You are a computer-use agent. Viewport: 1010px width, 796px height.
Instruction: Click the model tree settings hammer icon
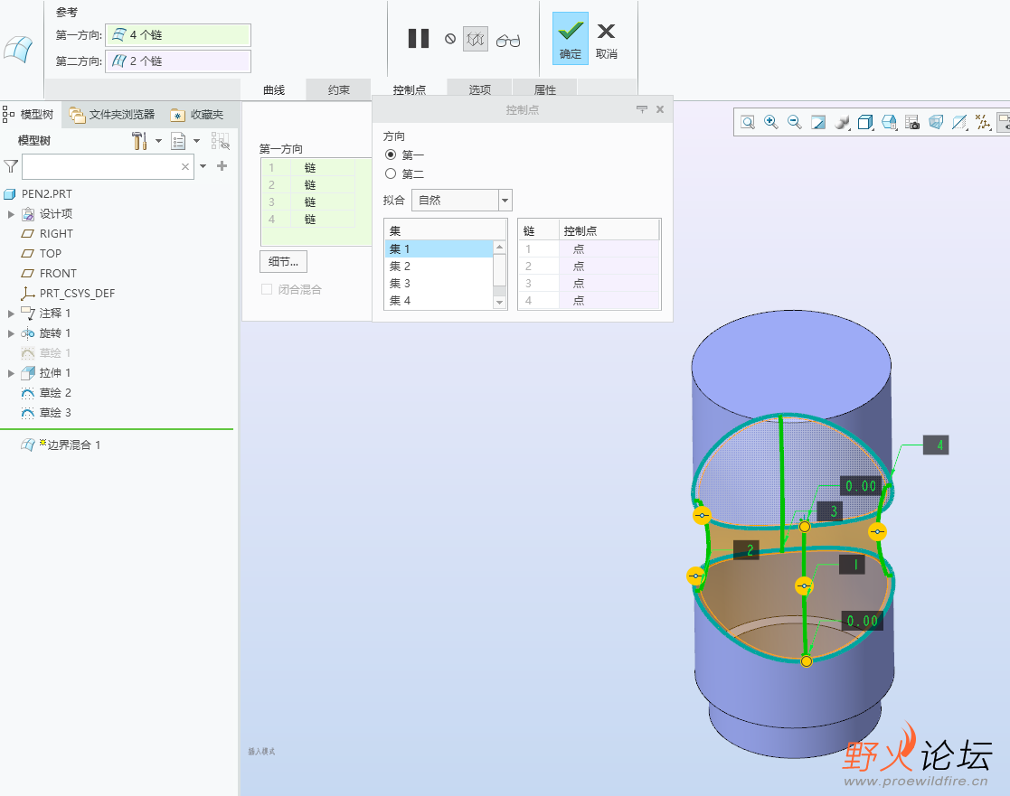coord(139,140)
